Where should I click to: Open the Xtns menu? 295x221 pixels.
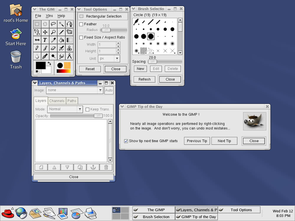point(49,16)
